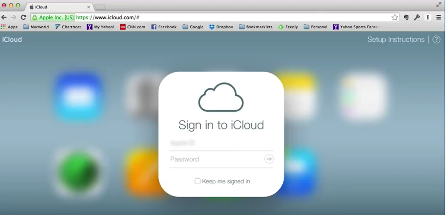Click the blurred Reminders app icon
This screenshot has width=446, height=215.
pos(364,96)
